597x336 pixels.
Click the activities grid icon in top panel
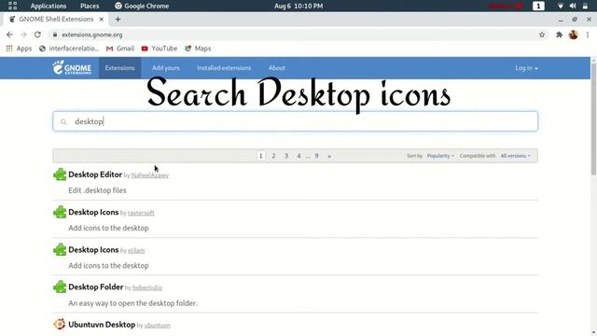click(x=12, y=6)
